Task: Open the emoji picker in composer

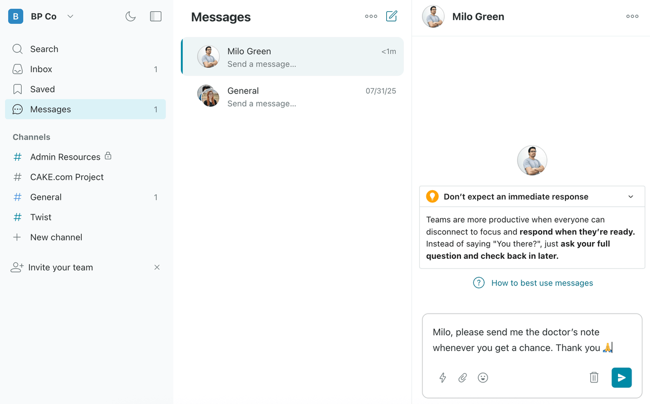Action: (483, 377)
